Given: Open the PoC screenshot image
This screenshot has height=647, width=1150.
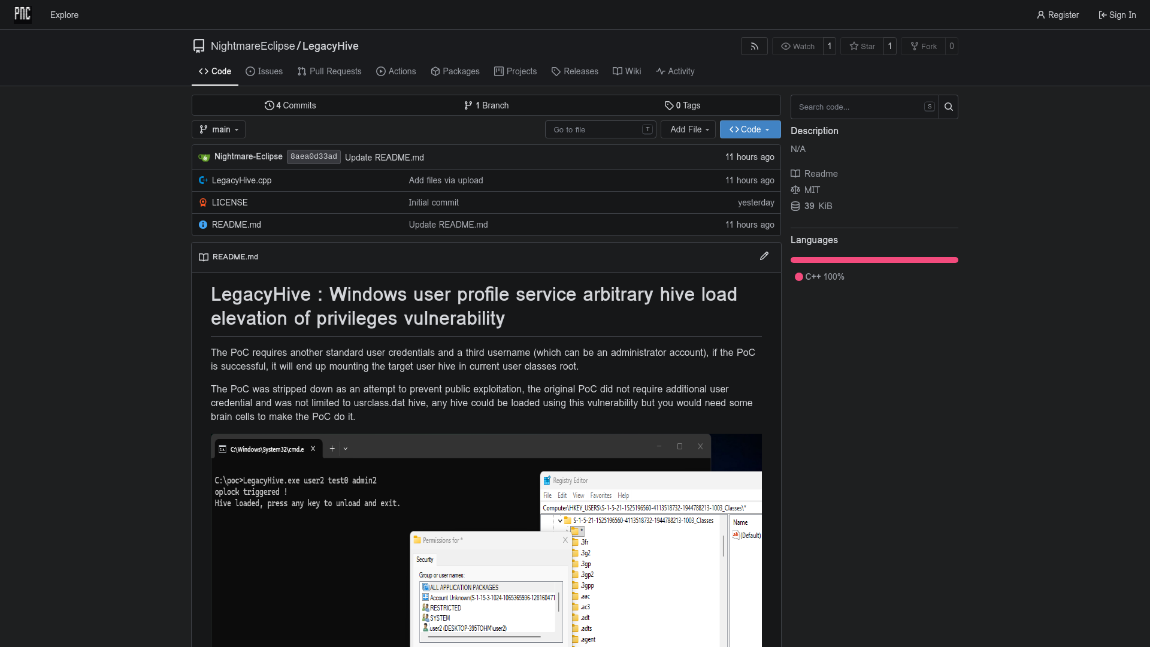Looking at the screenshot, I should [486, 540].
